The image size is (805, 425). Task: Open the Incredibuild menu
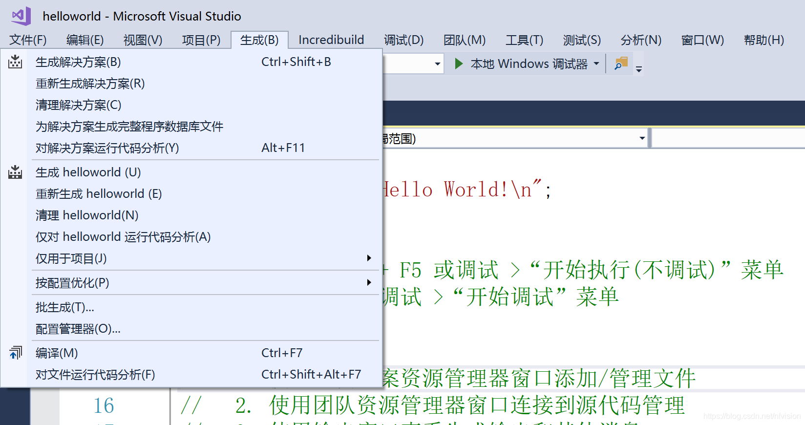coord(331,40)
